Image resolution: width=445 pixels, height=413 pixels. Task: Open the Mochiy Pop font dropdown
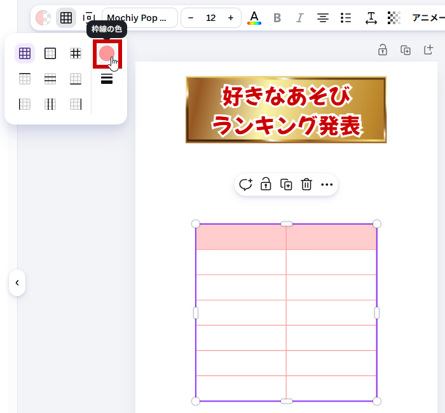pyautogui.click(x=140, y=18)
